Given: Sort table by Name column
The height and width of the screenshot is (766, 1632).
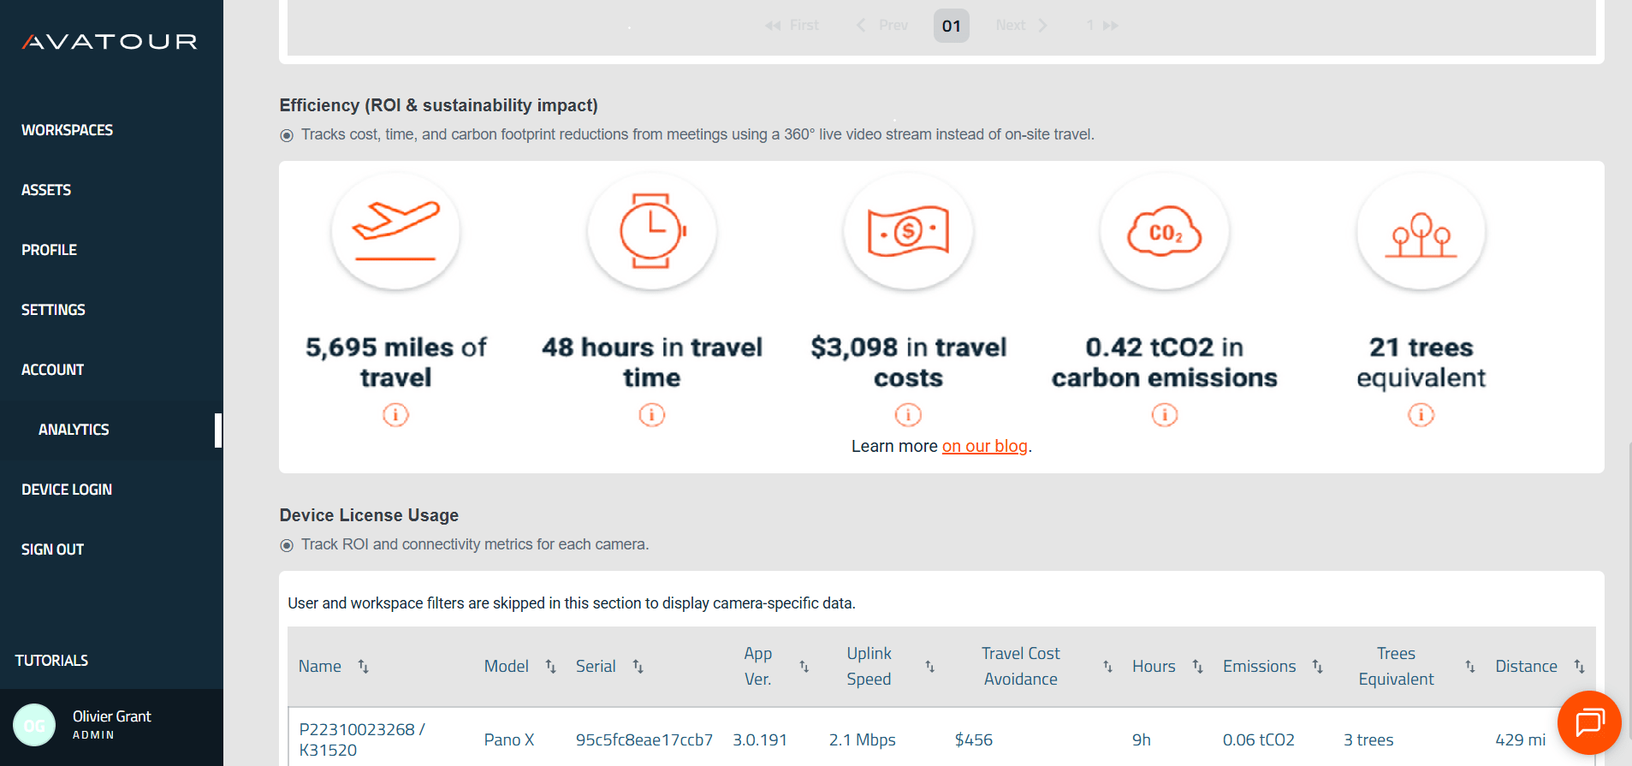Looking at the screenshot, I should pyautogui.click(x=363, y=666).
